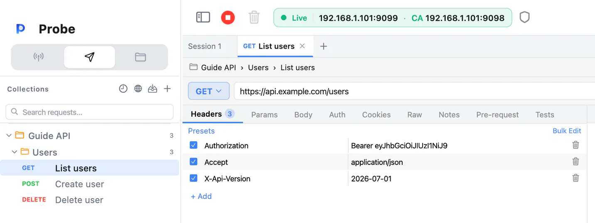Clear session with toolbar trash icon
This screenshot has height=223, width=595.
tap(254, 17)
